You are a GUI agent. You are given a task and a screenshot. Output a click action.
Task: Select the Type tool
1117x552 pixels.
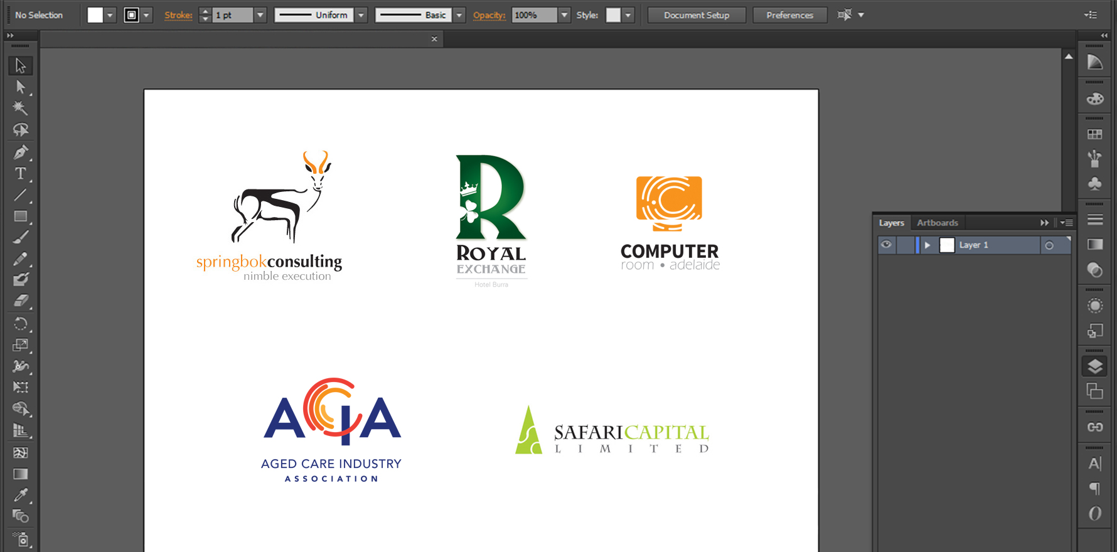(21, 174)
